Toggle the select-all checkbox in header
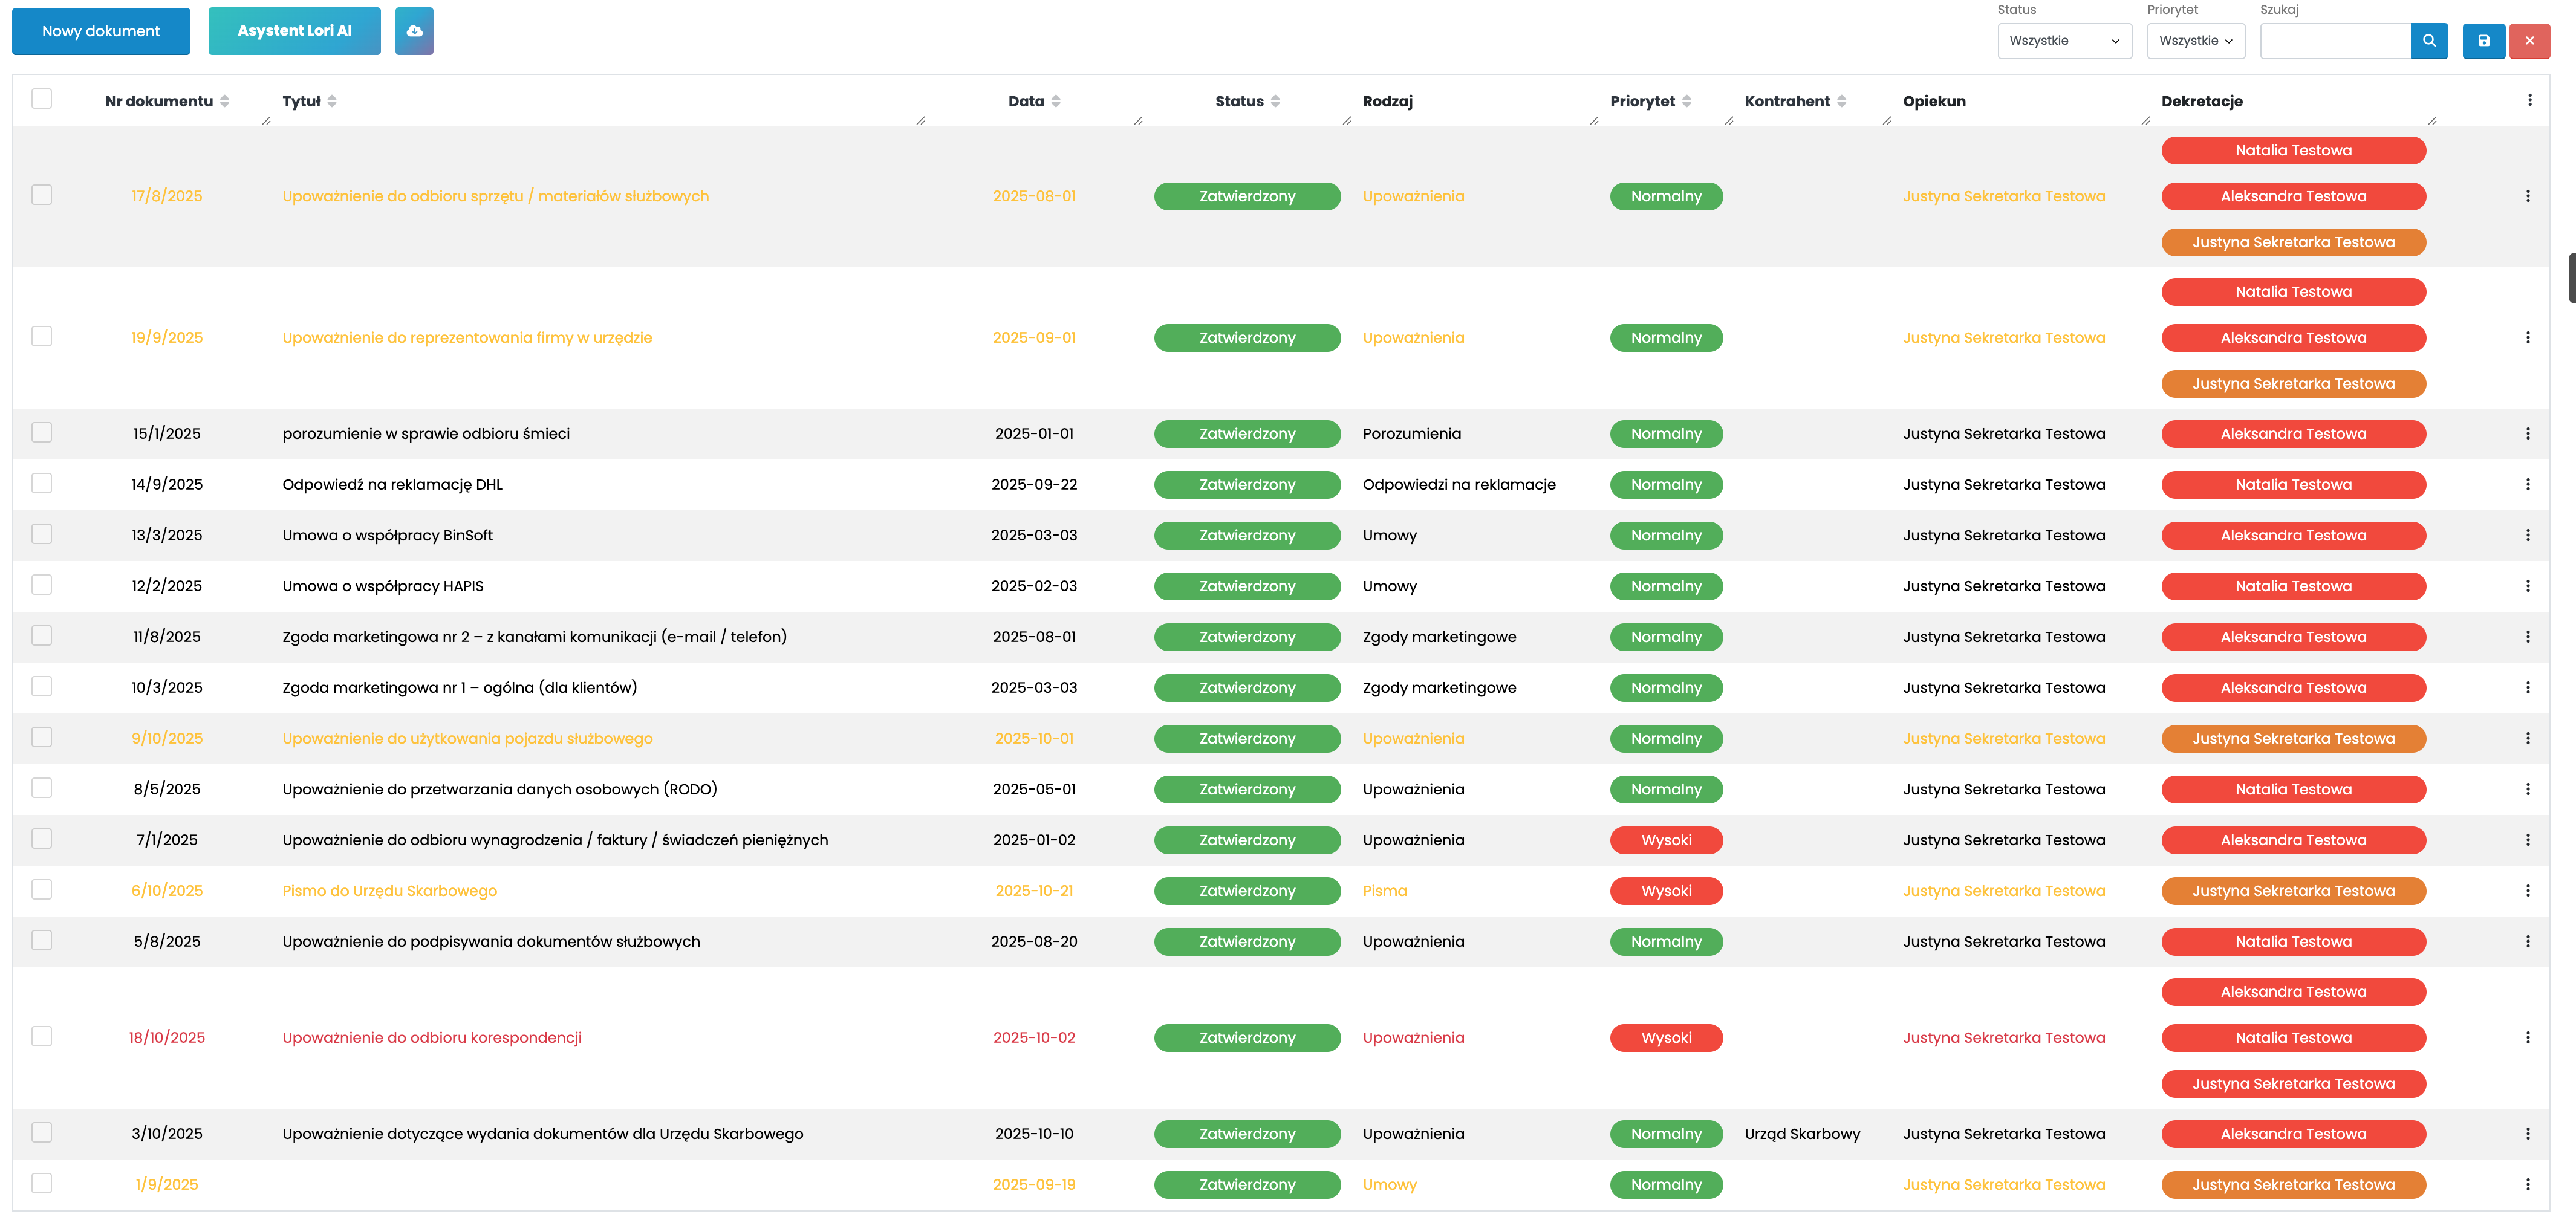 click(x=41, y=99)
